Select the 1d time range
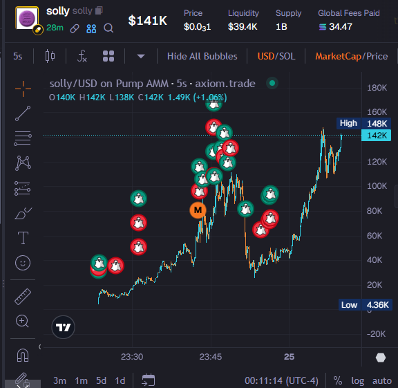This screenshot has width=398, height=388. click(x=120, y=380)
